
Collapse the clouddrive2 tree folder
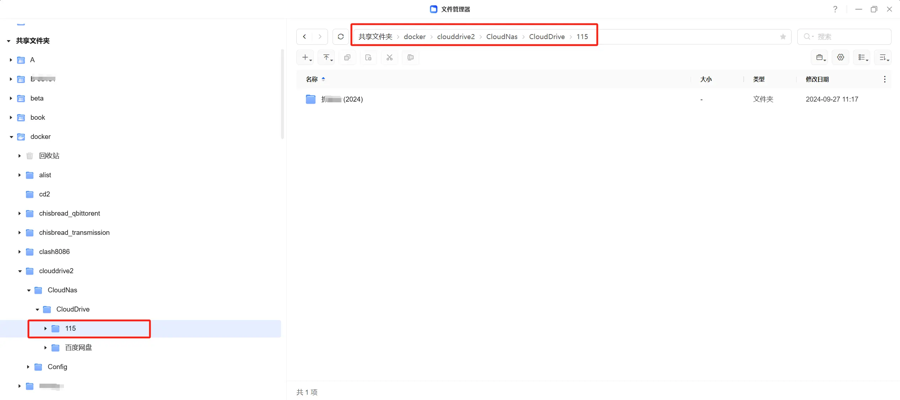click(x=20, y=271)
